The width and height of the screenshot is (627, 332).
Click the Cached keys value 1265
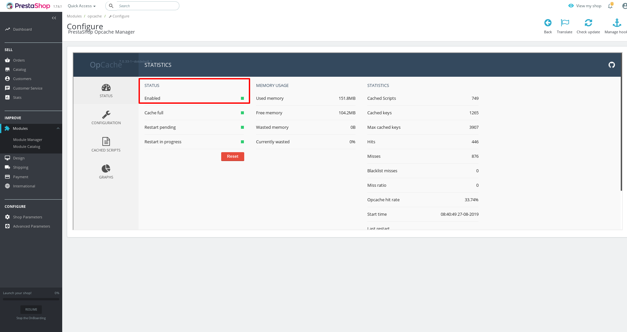coord(474,113)
